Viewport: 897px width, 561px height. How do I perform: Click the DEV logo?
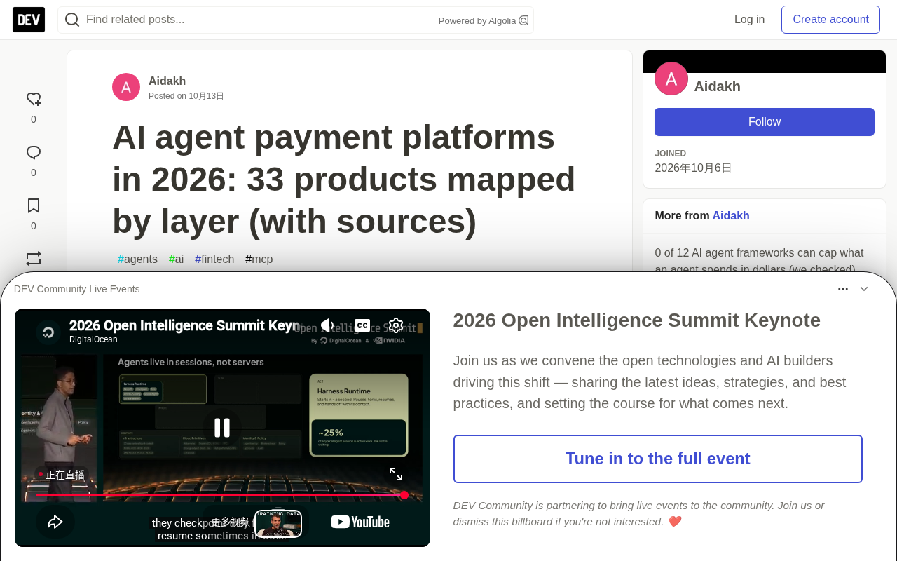[x=29, y=20]
